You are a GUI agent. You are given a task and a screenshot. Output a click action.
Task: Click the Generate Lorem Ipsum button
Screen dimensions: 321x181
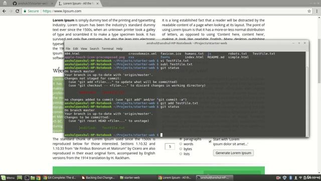pos(233,153)
